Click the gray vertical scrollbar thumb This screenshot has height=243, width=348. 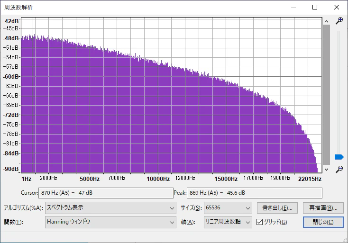(x=326, y=95)
